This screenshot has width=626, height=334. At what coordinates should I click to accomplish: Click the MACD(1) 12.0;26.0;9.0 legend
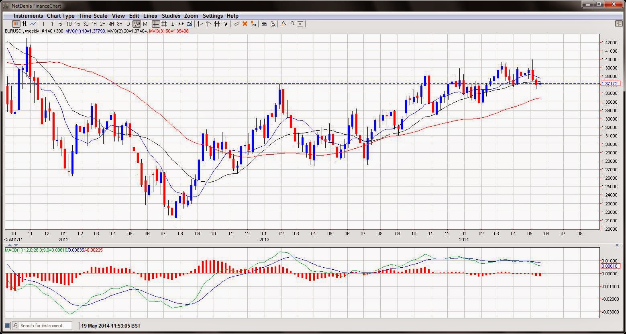pos(54,250)
